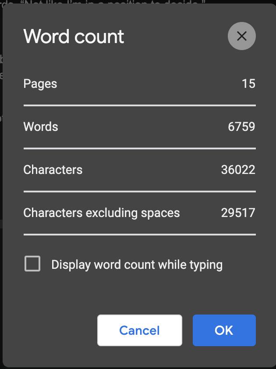Click the divider line beneath the Pages row
The width and height of the screenshot is (276, 369).
pos(140,105)
